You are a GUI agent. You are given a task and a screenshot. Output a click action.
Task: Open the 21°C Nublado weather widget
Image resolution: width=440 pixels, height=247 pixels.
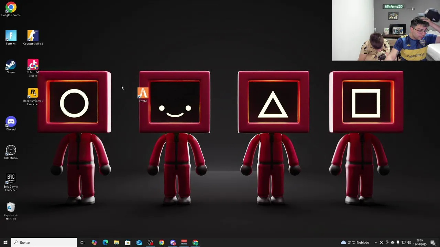355,243
